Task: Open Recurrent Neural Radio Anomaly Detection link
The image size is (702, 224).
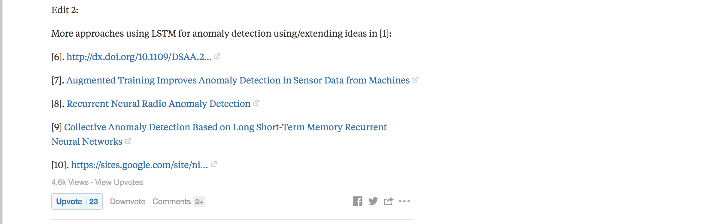Action: coord(159,104)
